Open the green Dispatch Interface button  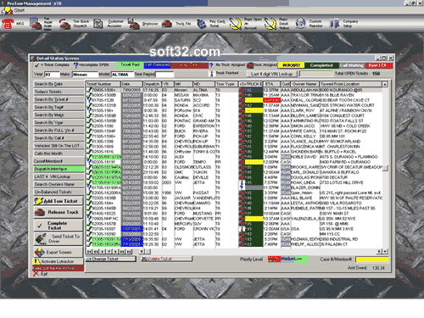(x=59, y=169)
